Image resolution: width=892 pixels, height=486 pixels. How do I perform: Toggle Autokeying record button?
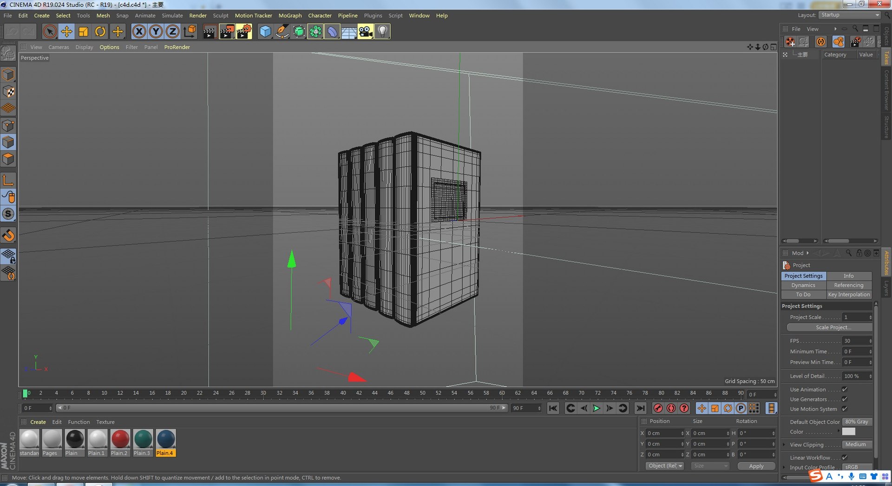671,408
